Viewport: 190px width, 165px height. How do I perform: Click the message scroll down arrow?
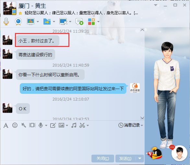(x=142, y=118)
